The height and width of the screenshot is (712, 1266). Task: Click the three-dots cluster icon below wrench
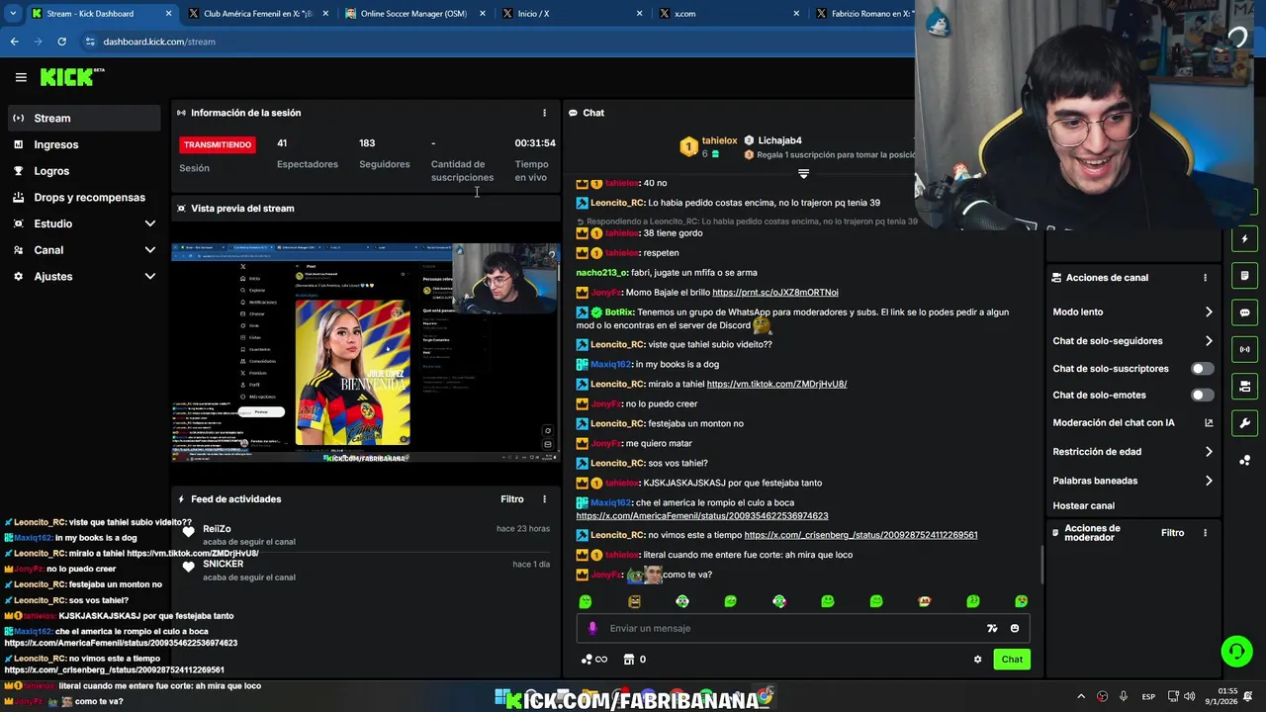point(1244,460)
